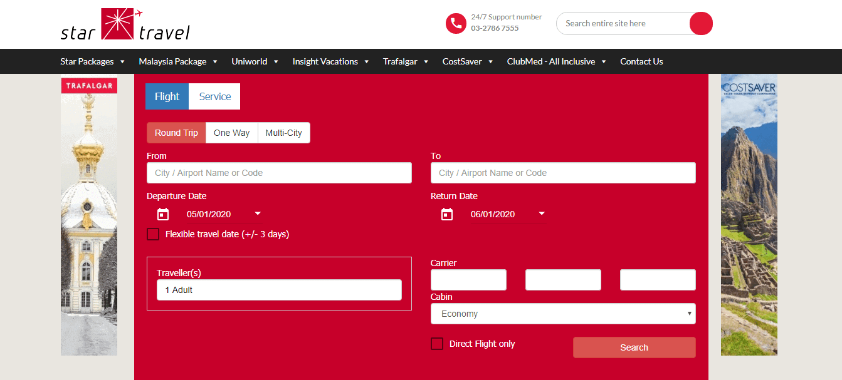The image size is (842, 380).
Task: Switch to the Service tab
Action: (x=215, y=96)
